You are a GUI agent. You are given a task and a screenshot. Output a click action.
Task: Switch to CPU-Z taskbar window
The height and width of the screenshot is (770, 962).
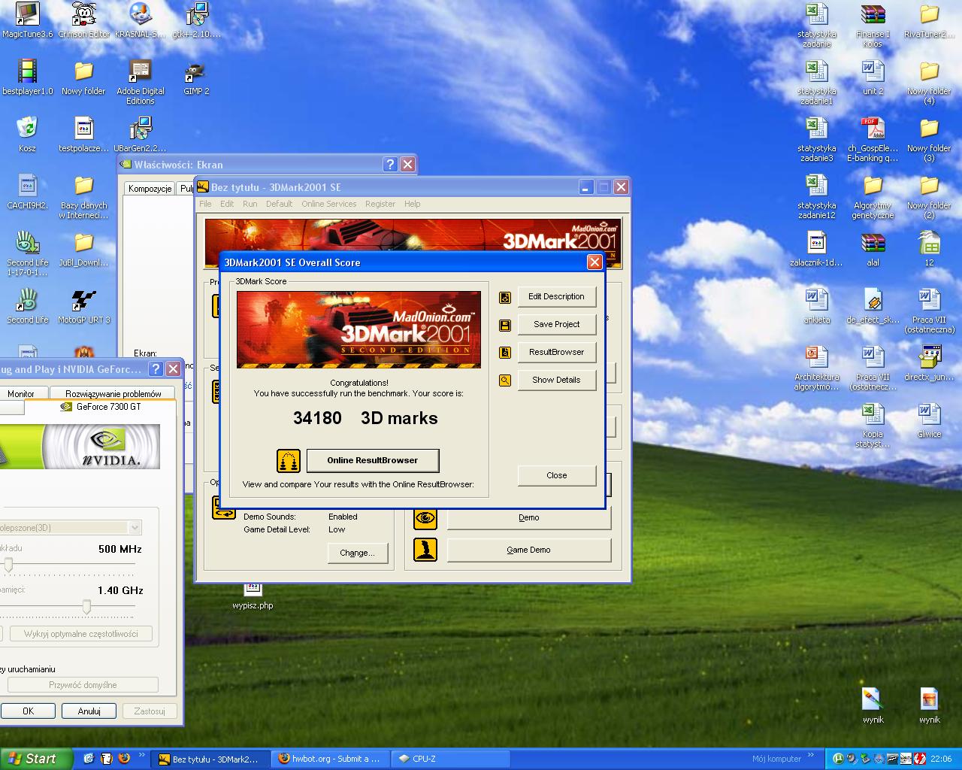(449, 759)
